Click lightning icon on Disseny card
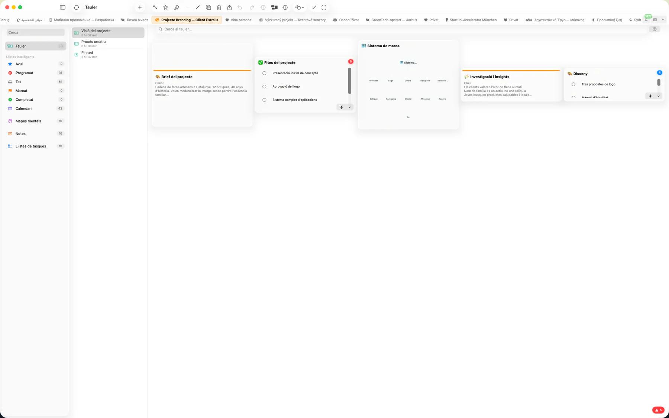 pyautogui.click(x=650, y=96)
